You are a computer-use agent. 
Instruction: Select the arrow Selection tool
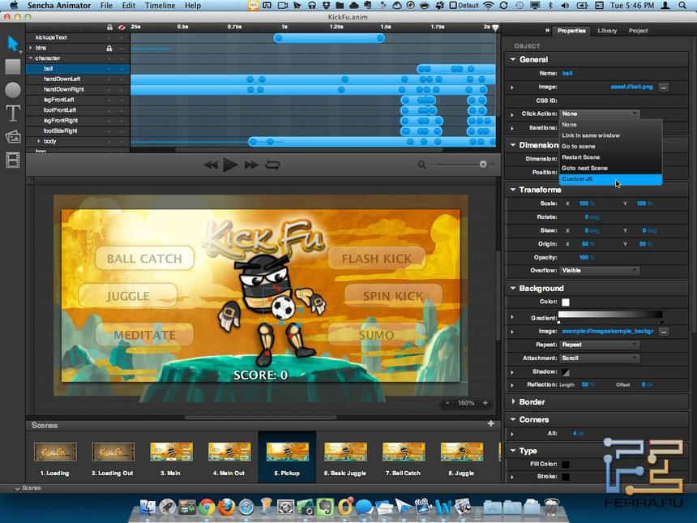tap(12, 43)
